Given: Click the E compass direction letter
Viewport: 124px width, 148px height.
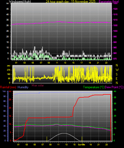Looking at the screenshot, I should (117, 78).
